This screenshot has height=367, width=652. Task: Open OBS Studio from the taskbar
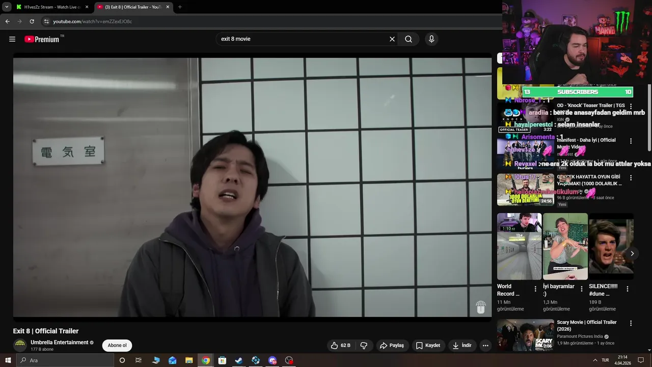[289, 360]
